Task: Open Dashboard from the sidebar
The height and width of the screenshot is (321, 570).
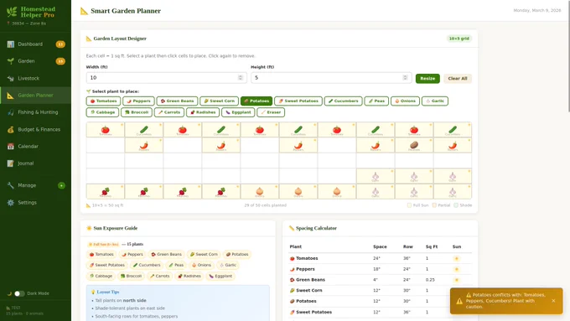Action: point(35,44)
